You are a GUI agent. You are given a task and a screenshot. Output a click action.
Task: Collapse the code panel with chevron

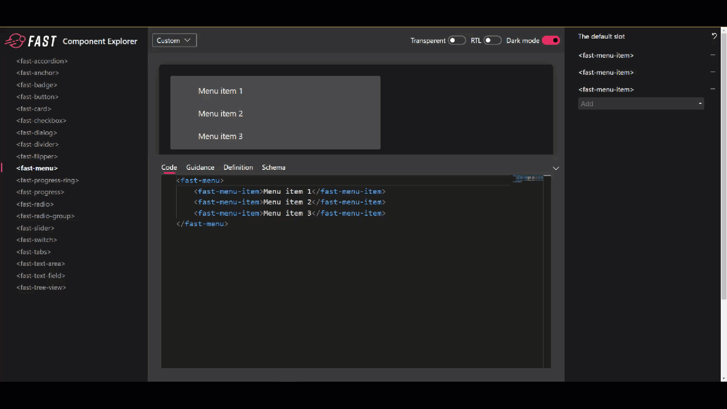click(556, 168)
